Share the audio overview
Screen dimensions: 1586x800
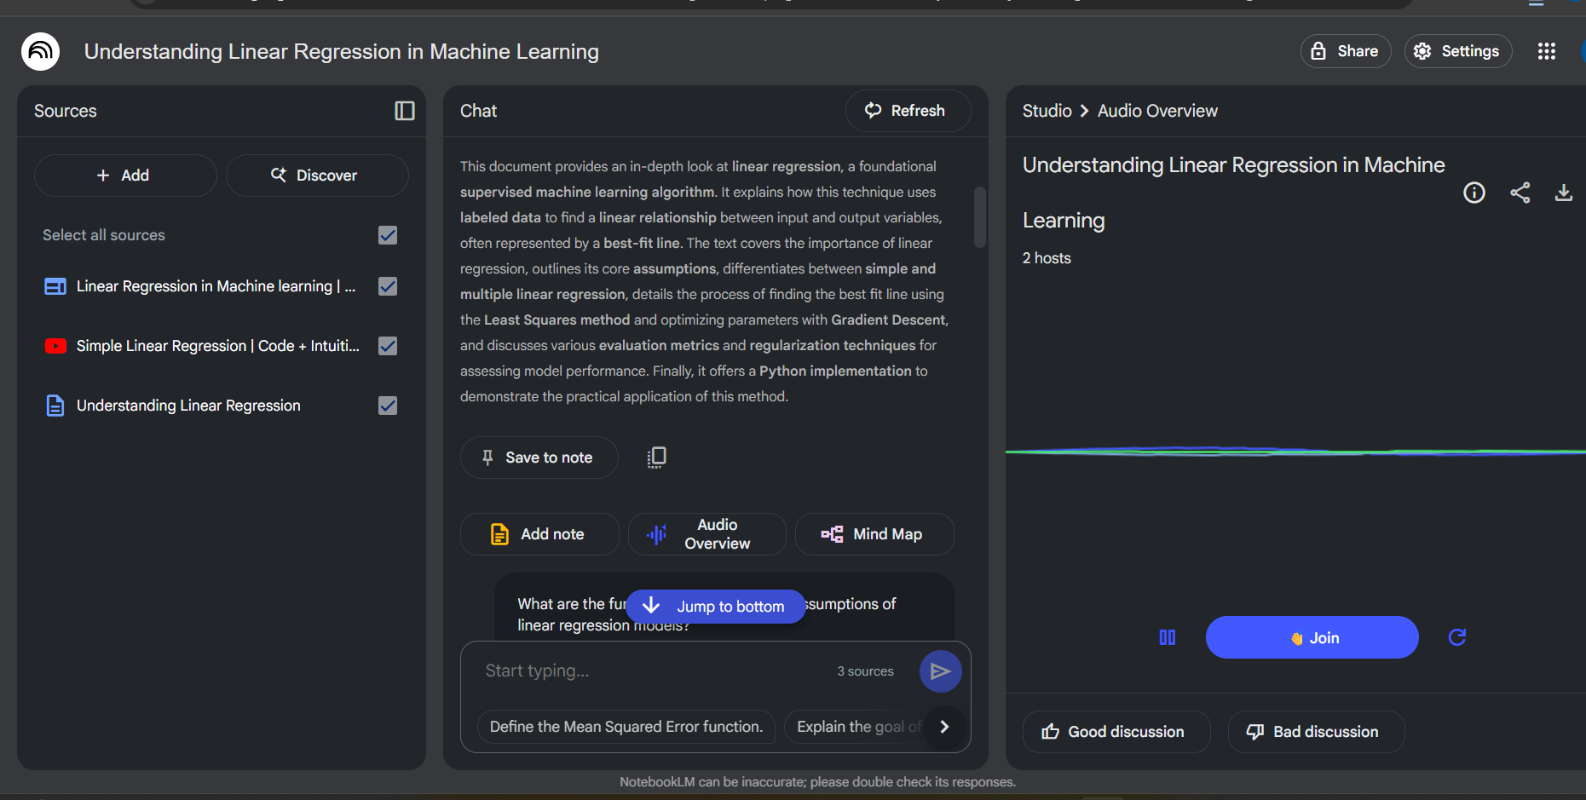click(1520, 193)
